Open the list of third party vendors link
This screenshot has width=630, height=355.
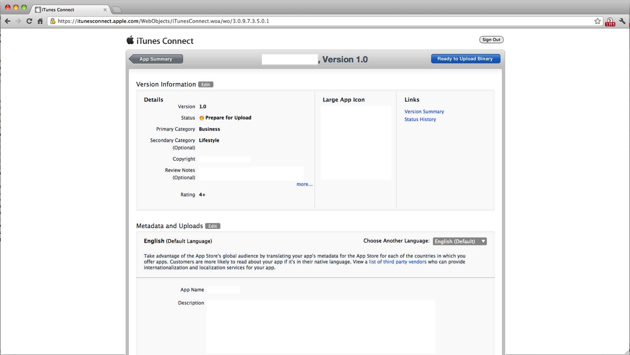point(397,261)
